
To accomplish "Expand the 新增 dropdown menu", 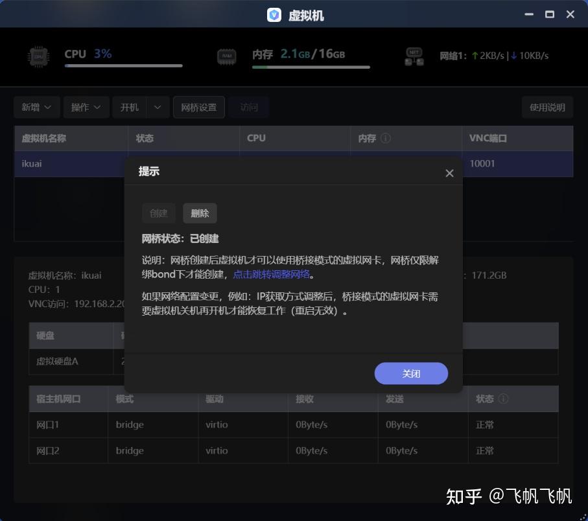I will coord(36,107).
